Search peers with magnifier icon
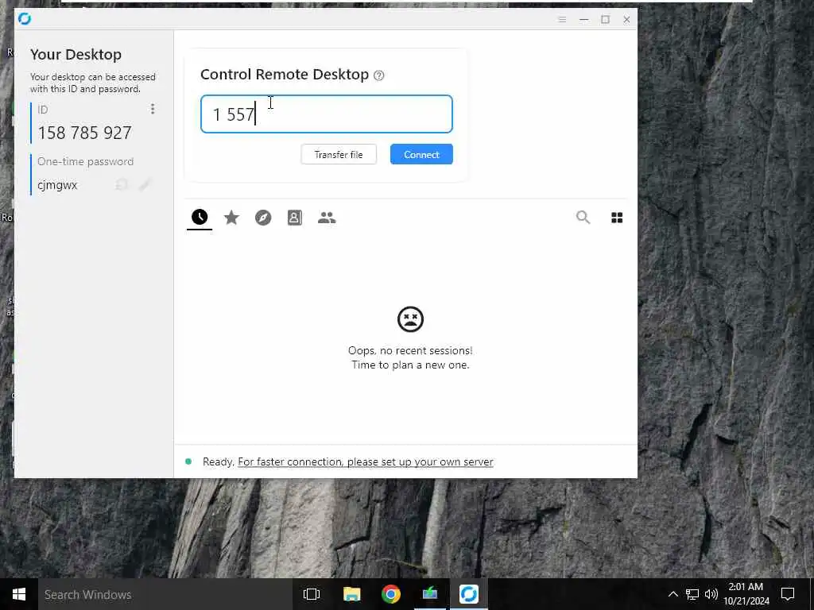 [x=583, y=218]
